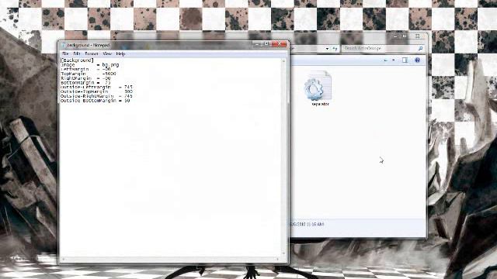The width and height of the screenshot is (497, 279).
Task: Expand the Explorer address bar history dropdown
Action: coord(327,48)
